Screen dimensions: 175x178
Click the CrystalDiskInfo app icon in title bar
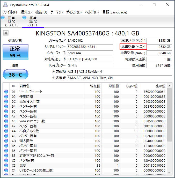(x=5, y=5)
